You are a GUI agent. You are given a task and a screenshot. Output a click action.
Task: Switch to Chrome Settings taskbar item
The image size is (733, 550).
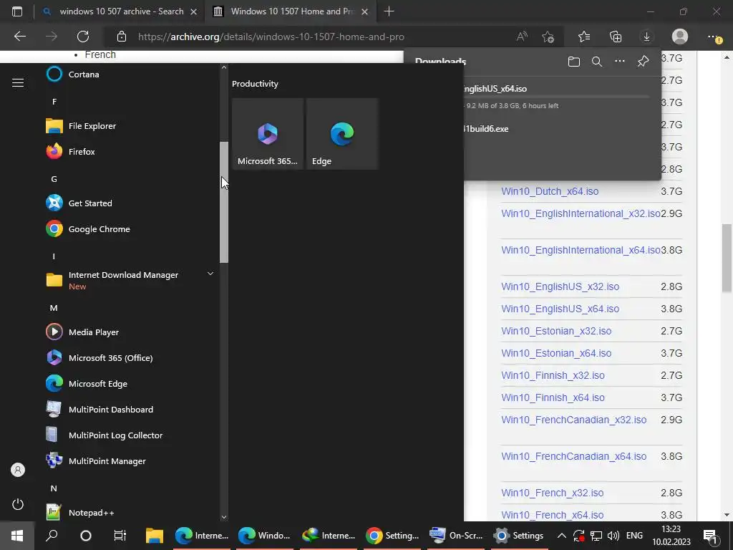coord(392,536)
